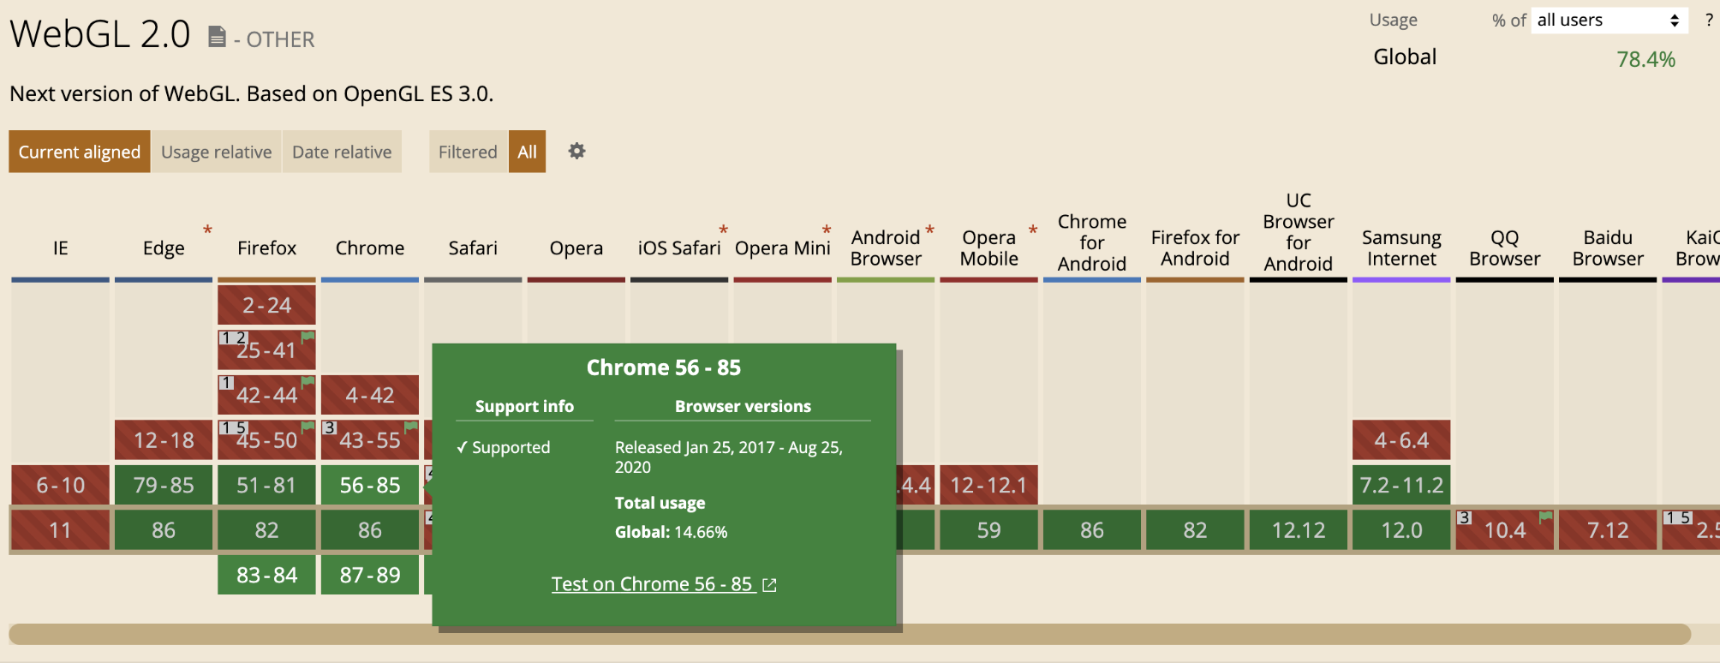
Task: Click the IE 11 unsupported cell
Action: (60, 530)
